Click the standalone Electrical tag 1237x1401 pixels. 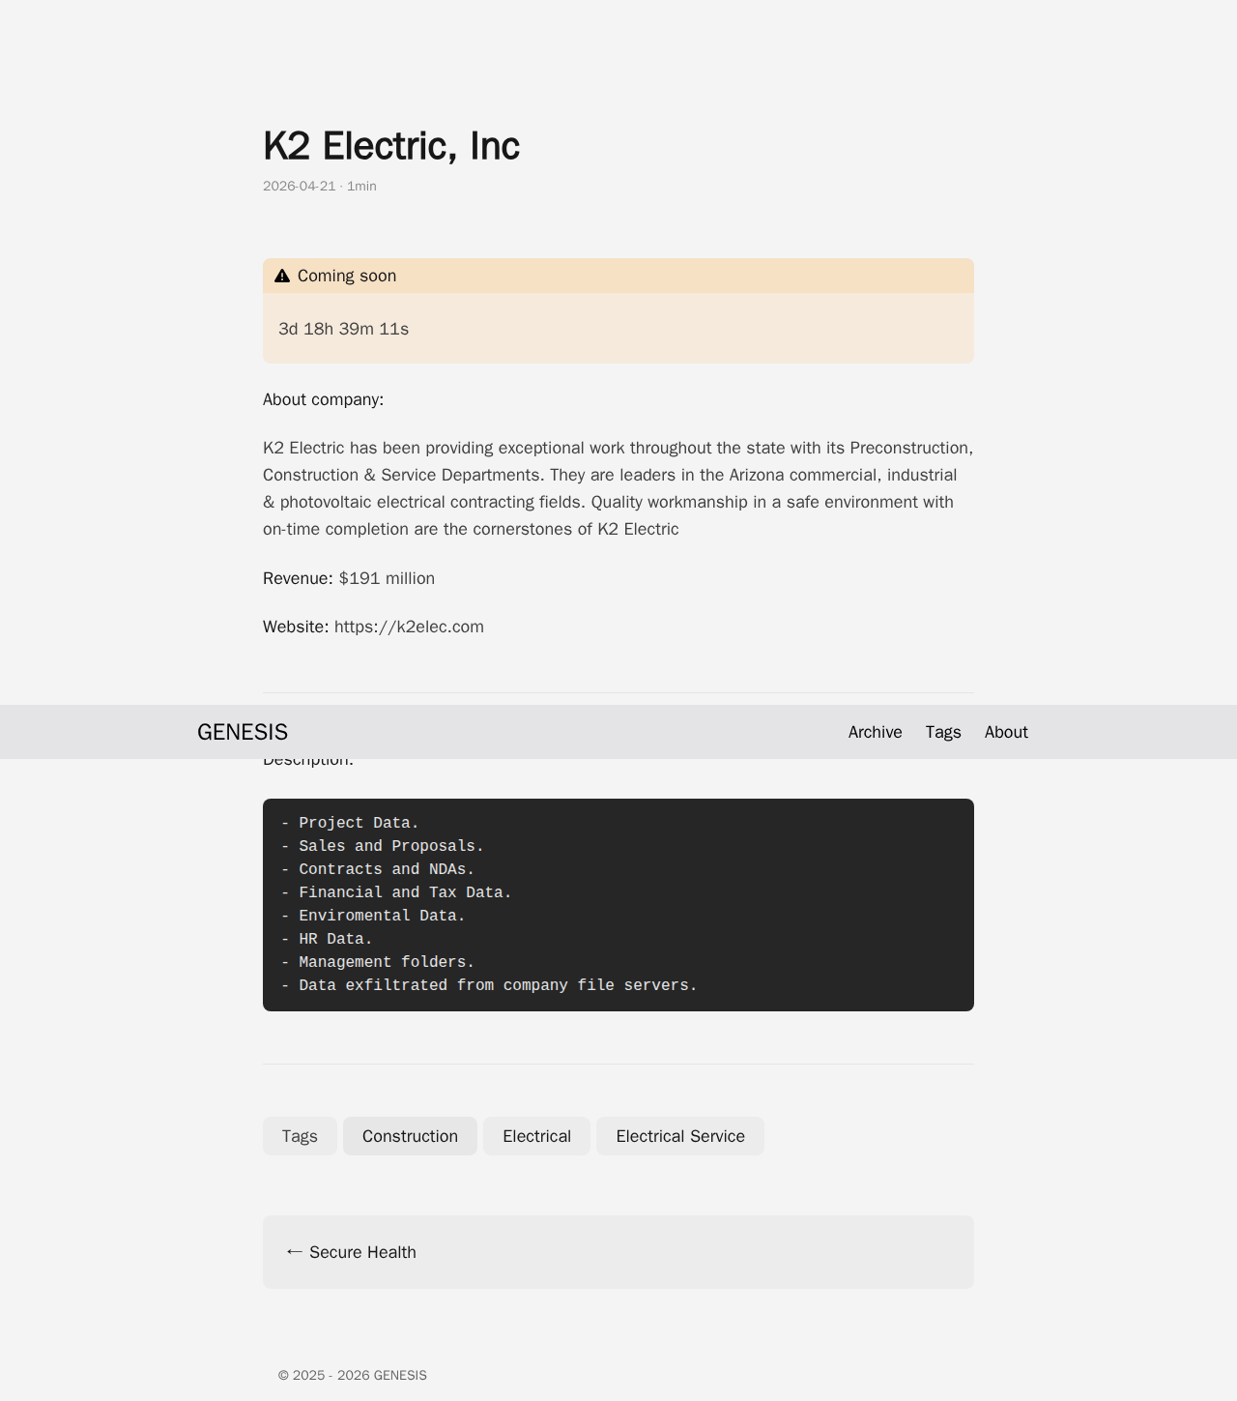(536, 1136)
